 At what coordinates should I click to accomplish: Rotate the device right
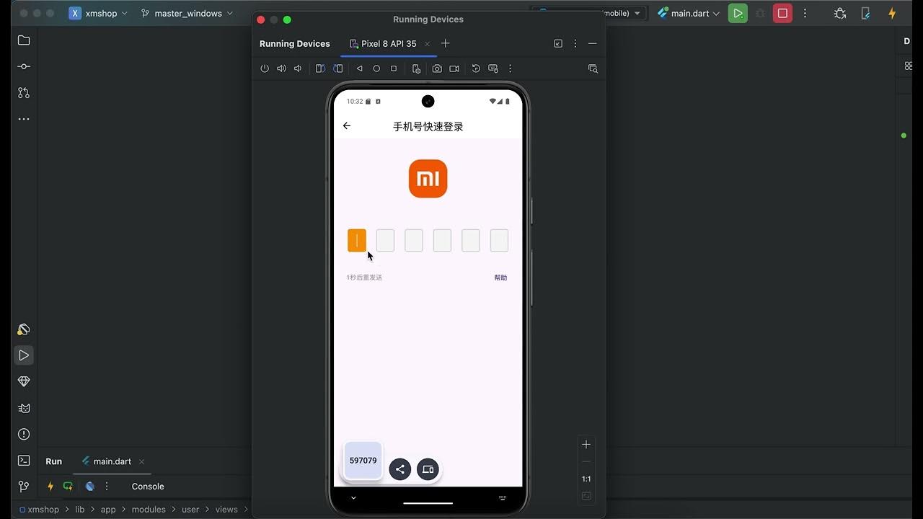click(338, 68)
